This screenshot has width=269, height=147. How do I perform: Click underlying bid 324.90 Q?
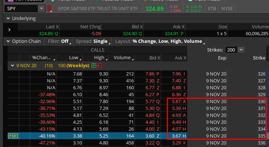point(132,34)
